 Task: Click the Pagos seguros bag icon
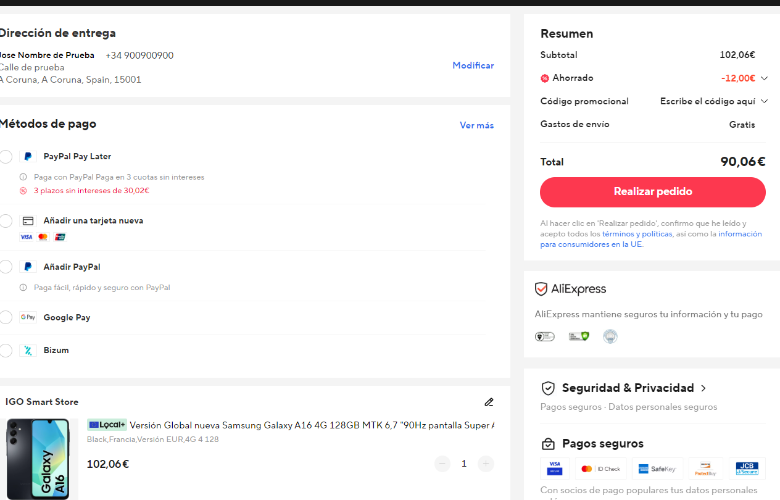tap(548, 444)
